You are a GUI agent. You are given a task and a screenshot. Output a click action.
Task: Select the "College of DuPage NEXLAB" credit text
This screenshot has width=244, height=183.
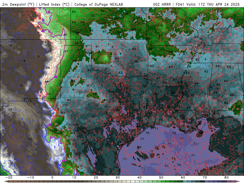coord(99,4)
